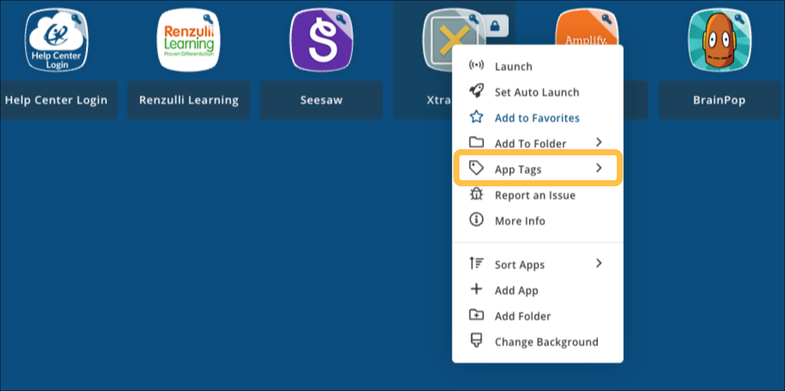Viewport: 785px width, 391px height.
Task: Click the folder icon for Add To Folder
Action: 476,142
